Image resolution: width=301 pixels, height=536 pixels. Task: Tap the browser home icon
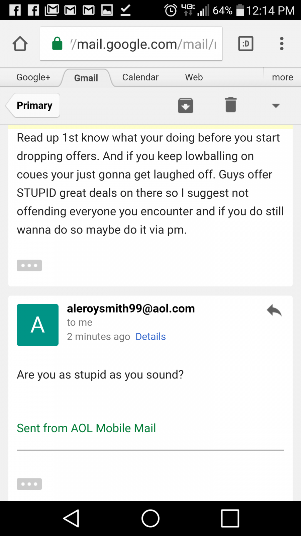tap(20, 44)
